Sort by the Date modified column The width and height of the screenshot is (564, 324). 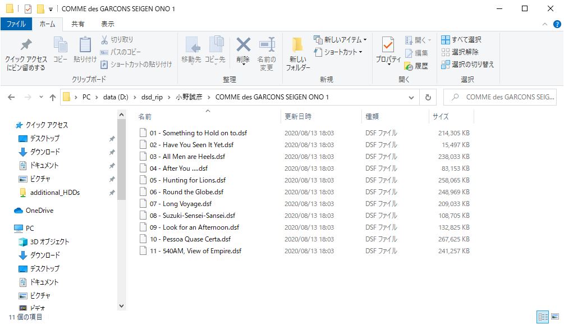pos(320,116)
